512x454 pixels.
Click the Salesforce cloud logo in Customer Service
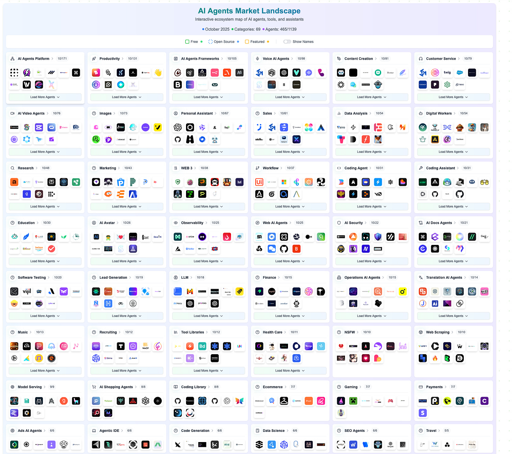tap(460, 73)
